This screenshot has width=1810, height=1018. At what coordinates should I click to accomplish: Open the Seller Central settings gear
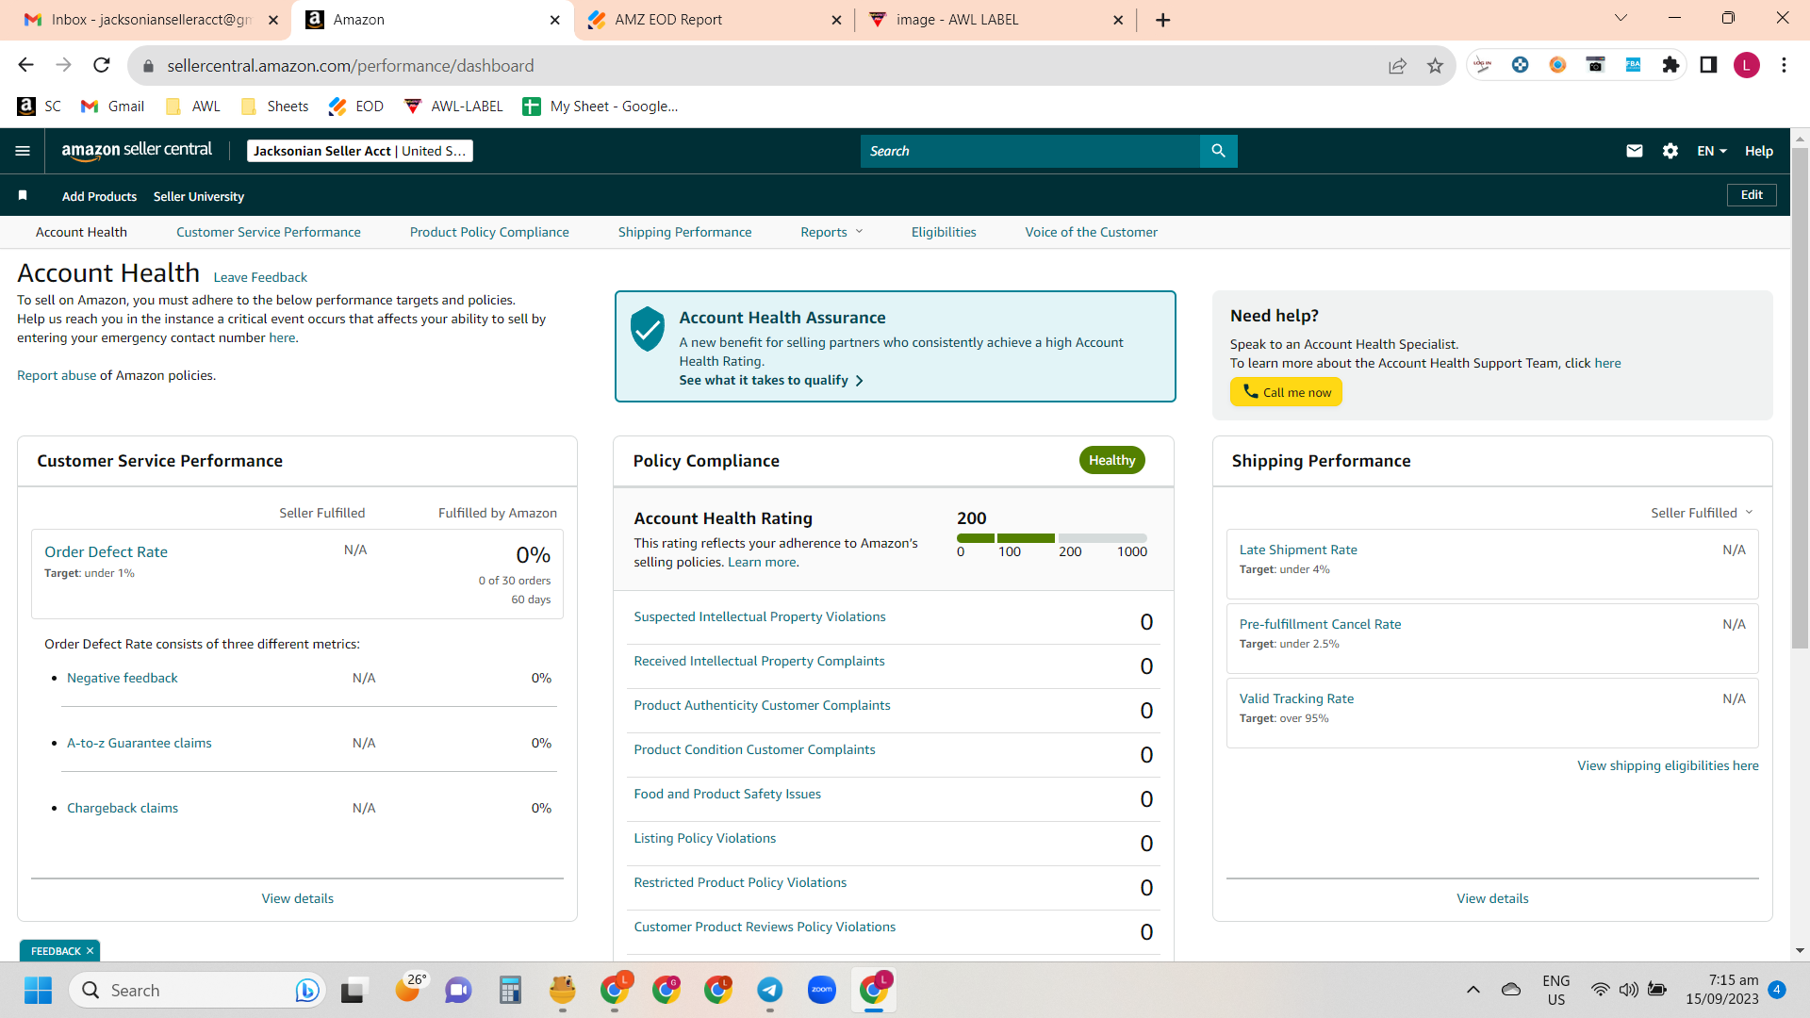[1670, 151]
